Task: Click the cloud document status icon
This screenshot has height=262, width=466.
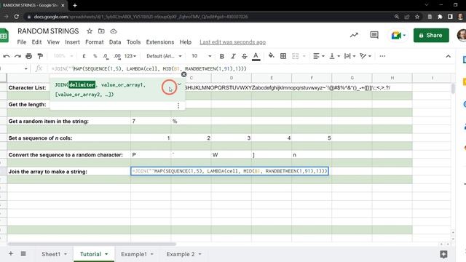Action: pos(114,31)
